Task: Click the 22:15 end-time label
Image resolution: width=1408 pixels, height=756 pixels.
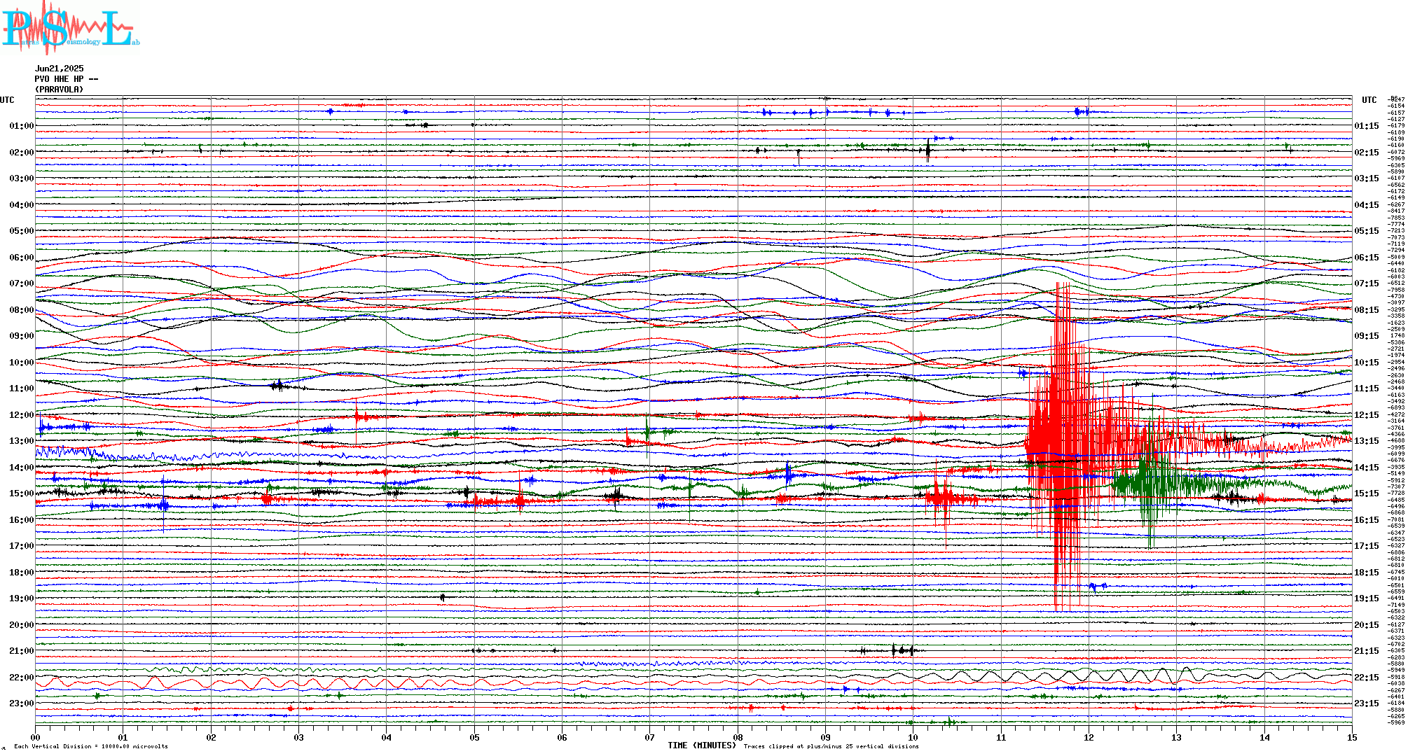Action: [1367, 678]
